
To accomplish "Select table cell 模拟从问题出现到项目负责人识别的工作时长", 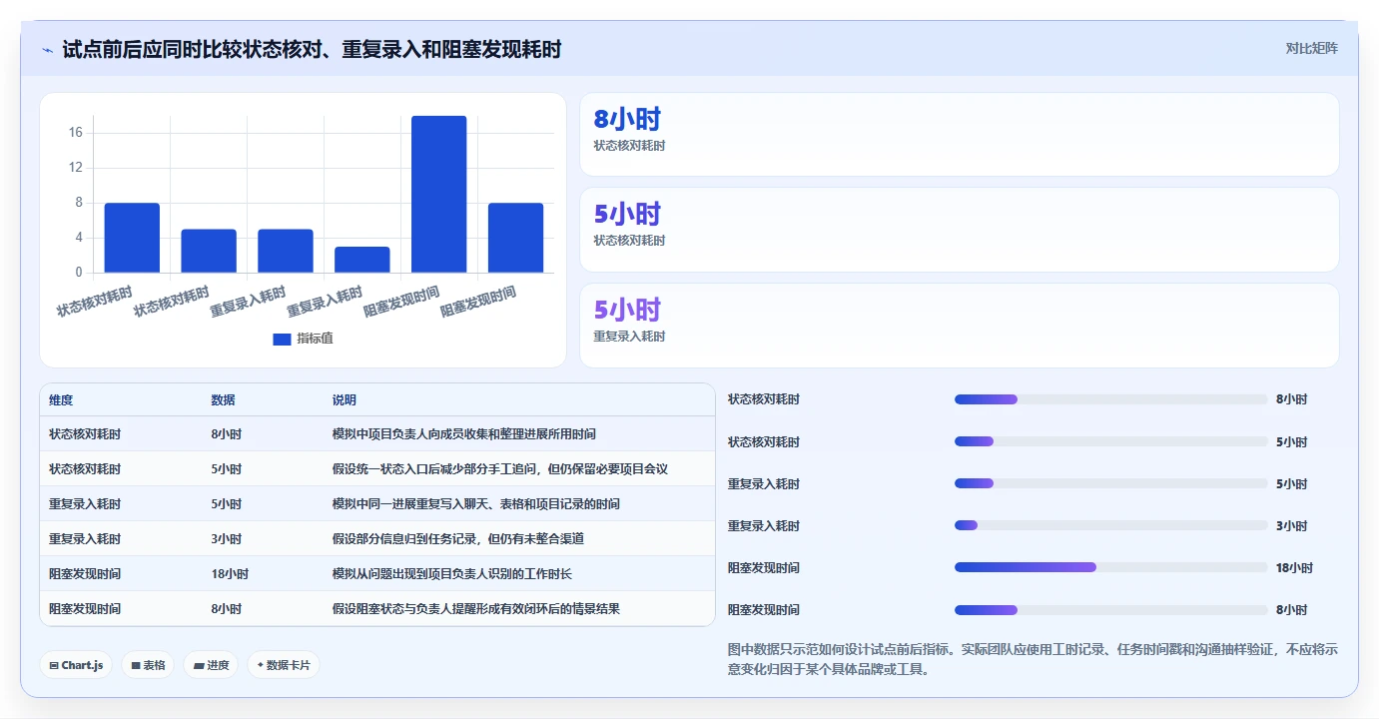I will [452, 574].
